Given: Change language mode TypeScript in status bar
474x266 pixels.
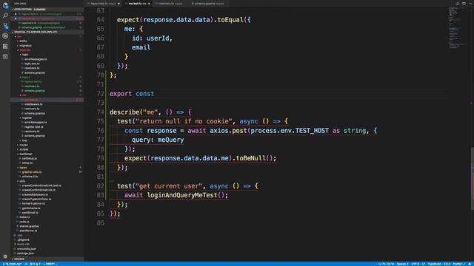Looking at the screenshot, I should coord(435,264).
